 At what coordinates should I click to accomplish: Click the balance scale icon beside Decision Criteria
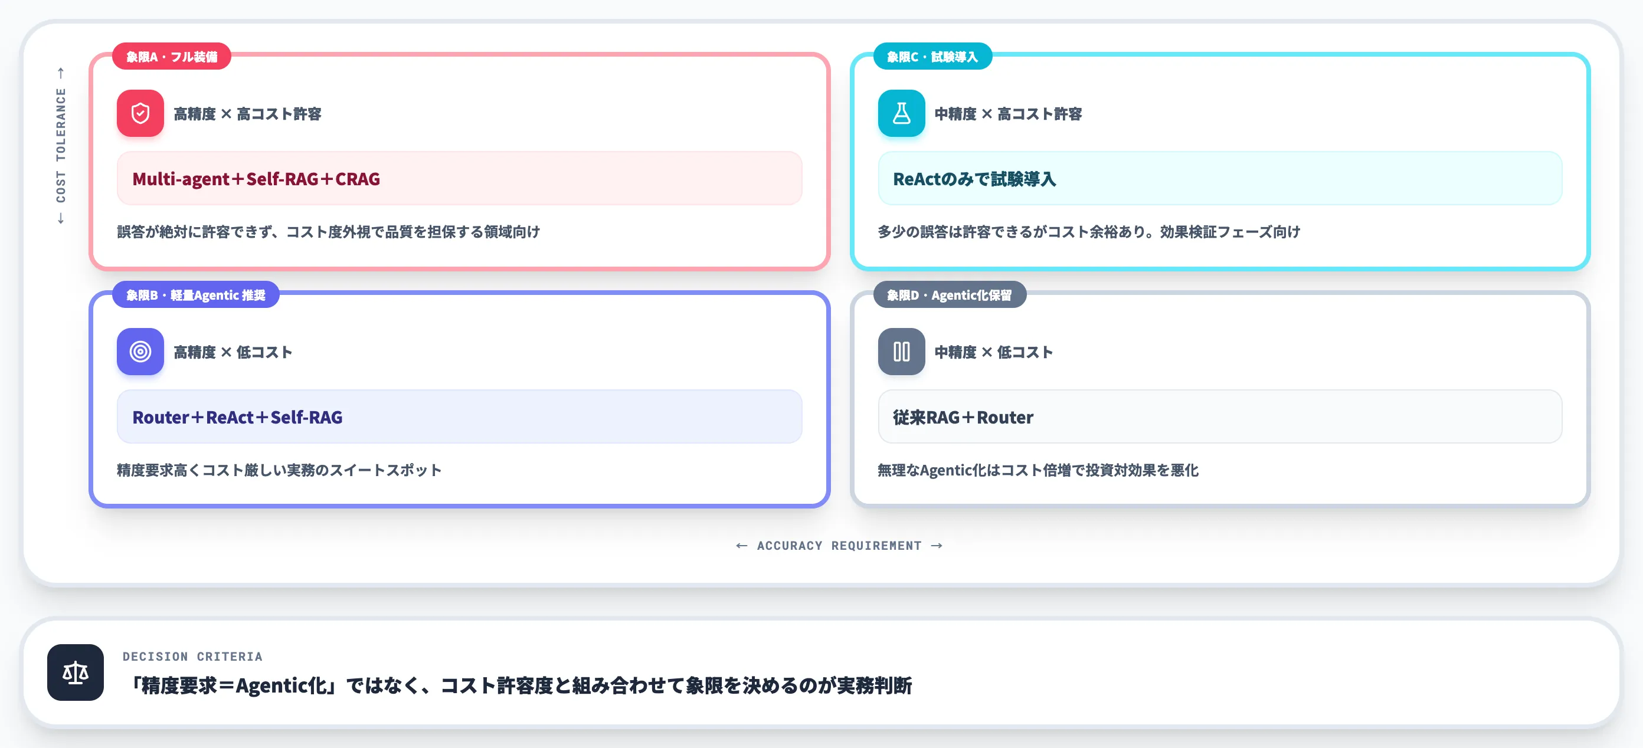click(x=76, y=672)
